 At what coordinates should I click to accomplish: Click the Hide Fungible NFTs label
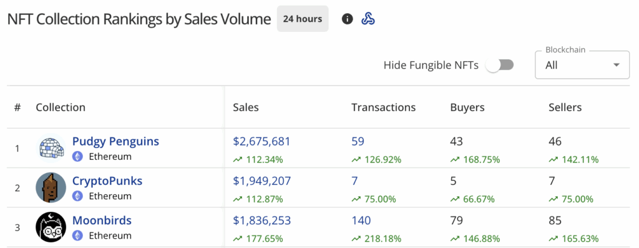pyautogui.click(x=431, y=65)
